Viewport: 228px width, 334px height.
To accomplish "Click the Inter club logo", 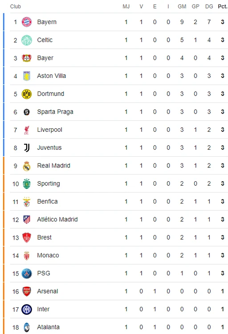I will click(x=27, y=310).
